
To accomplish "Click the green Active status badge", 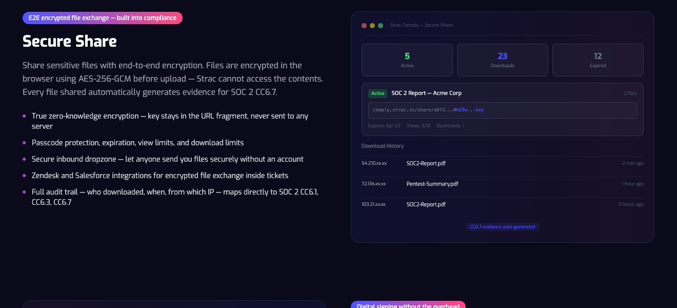I will 378,93.
